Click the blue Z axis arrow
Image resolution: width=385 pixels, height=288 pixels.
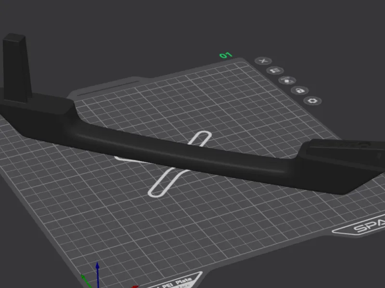coord(98,274)
